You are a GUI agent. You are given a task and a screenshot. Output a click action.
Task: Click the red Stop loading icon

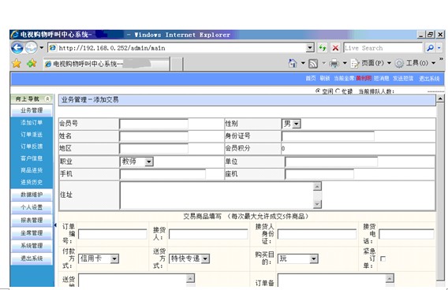pos(335,47)
